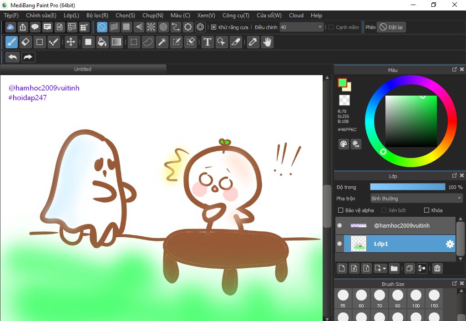Image resolution: width=466 pixels, height=321 pixels.
Task: Select the Lớp1 layer thumbnail
Action: (x=359, y=244)
